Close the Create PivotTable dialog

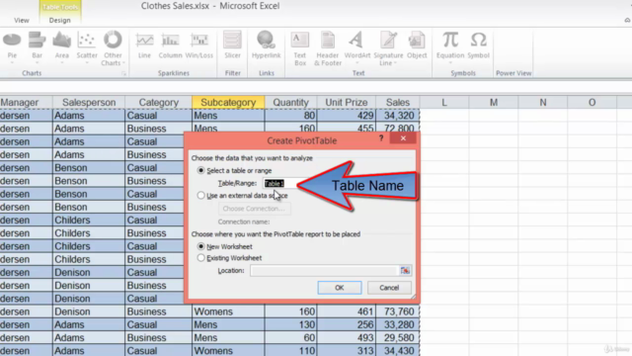click(403, 138)
